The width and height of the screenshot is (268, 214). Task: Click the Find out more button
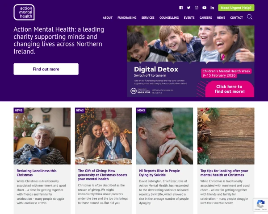coord(46,69)
